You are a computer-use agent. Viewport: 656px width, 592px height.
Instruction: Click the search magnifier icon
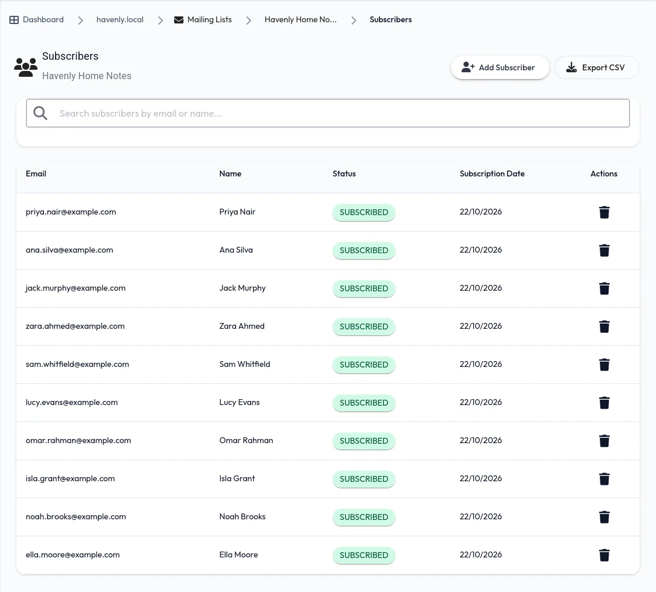40,113
